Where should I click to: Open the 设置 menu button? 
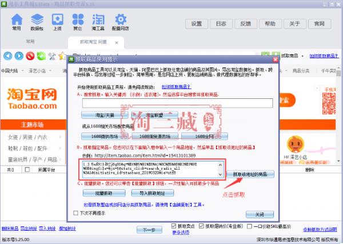coord(197,23)
